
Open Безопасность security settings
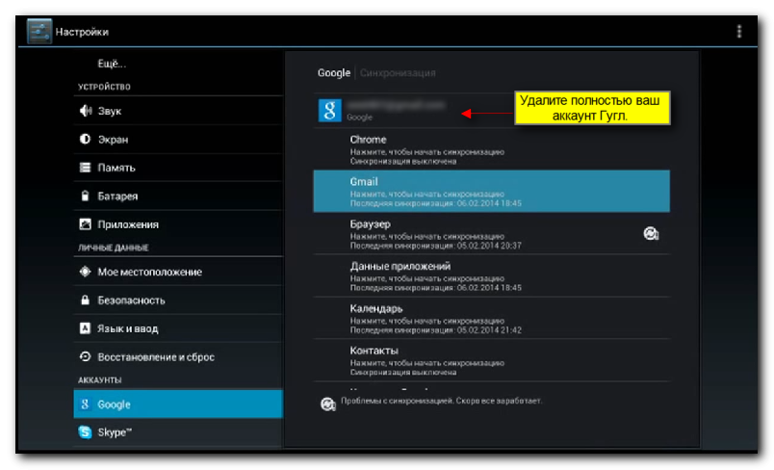[x=178, y=300]
